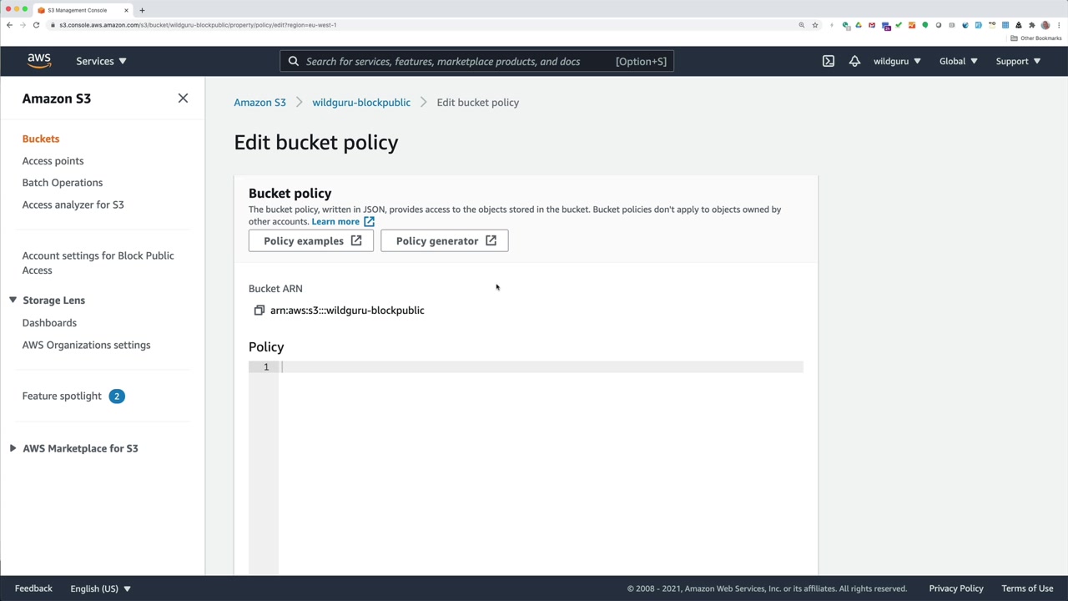Open Storage Lens Dashboards

(49, 323)
